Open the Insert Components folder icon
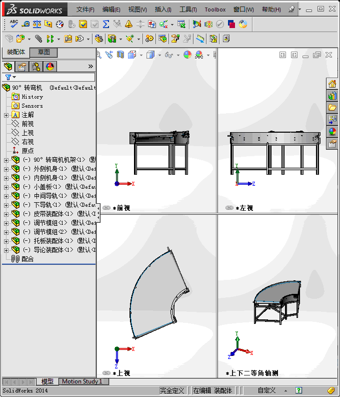This screenshot has width=340, height=397. point(20,39)
